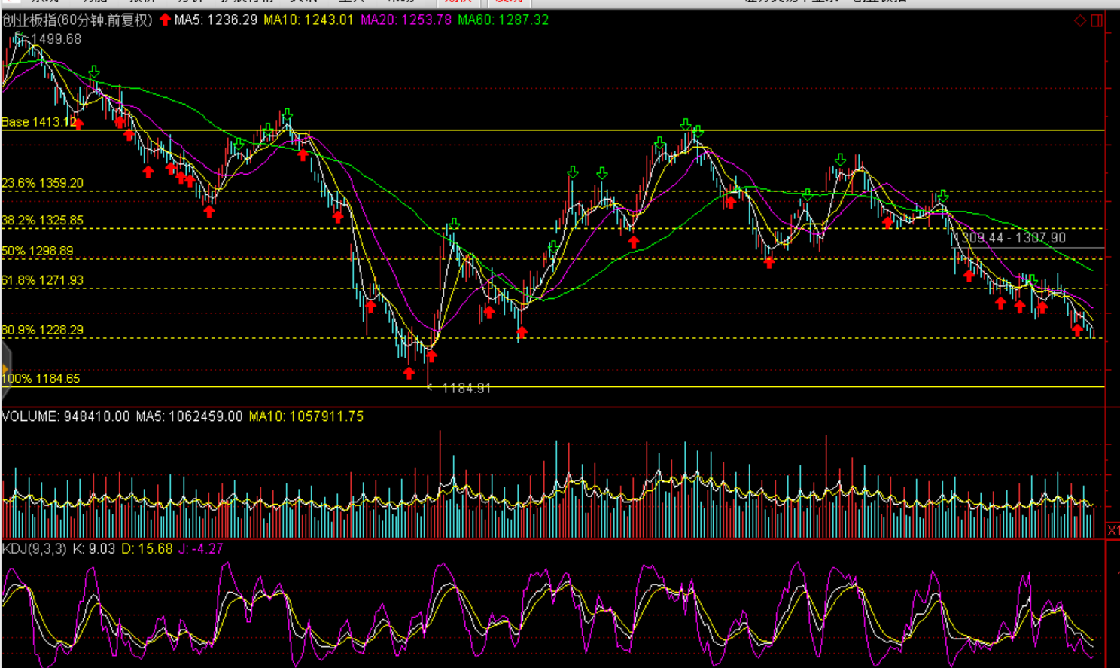This screenshot has width=1120, height=668.
Task: Click the green MA60: 1287.32 label
Action: [503, 20]
